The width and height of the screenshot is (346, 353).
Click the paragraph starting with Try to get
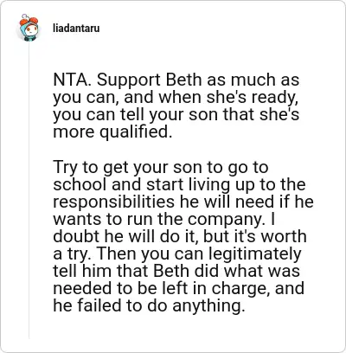point(183,236)
